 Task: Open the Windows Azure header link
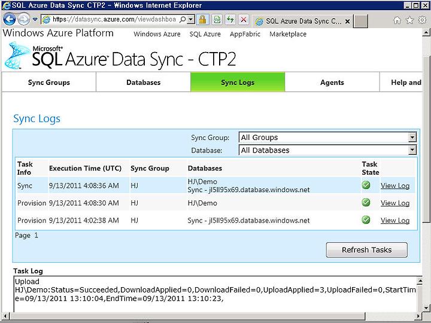pos(157,34)
